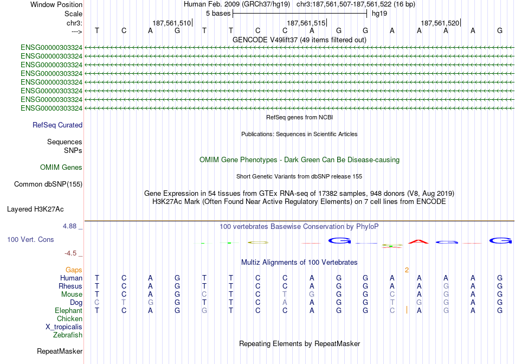
Task: Click the 'GENCODE V49lift37 (49 items filtered out)' title
Action: coord(299,40)
